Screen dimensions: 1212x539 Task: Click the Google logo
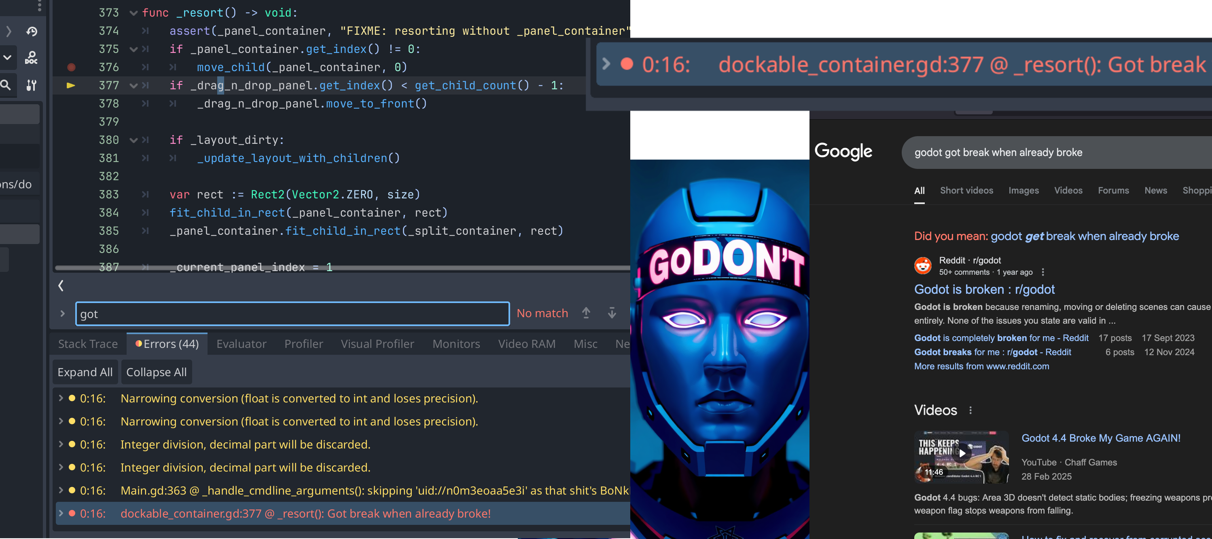click(x=843, y=151)
